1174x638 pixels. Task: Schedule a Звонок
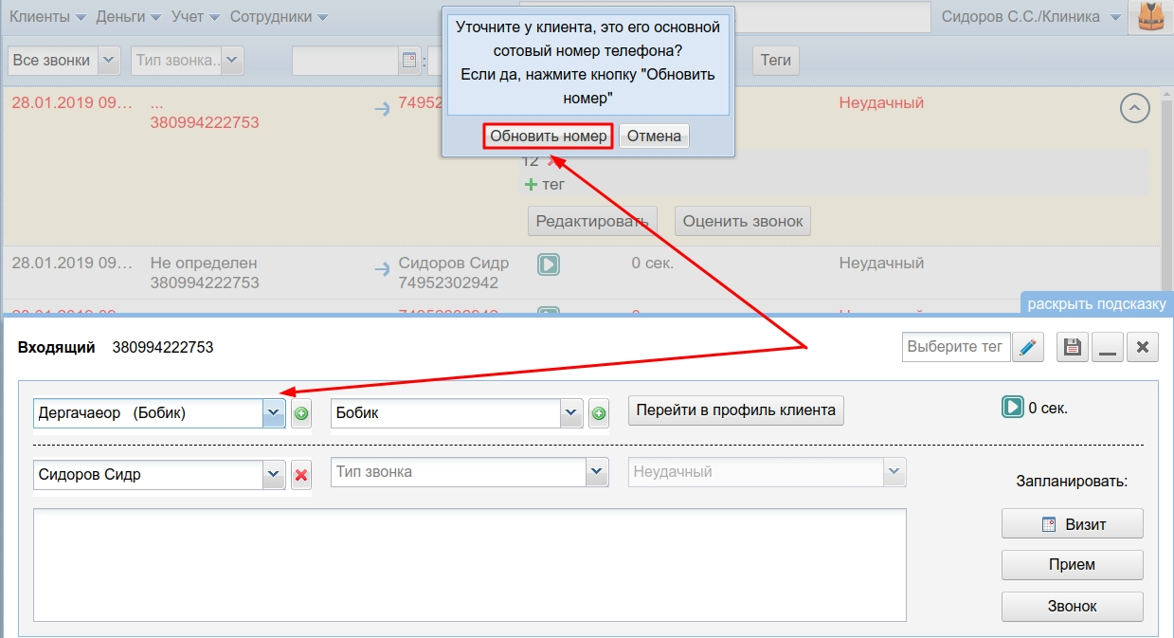pyautogui.click(x=1073, y=607)
